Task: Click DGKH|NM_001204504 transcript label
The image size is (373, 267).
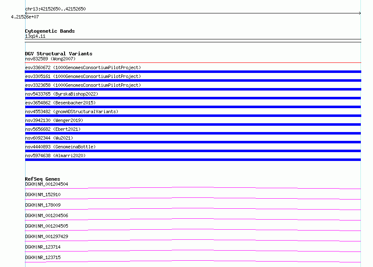Action: [47, 184]
